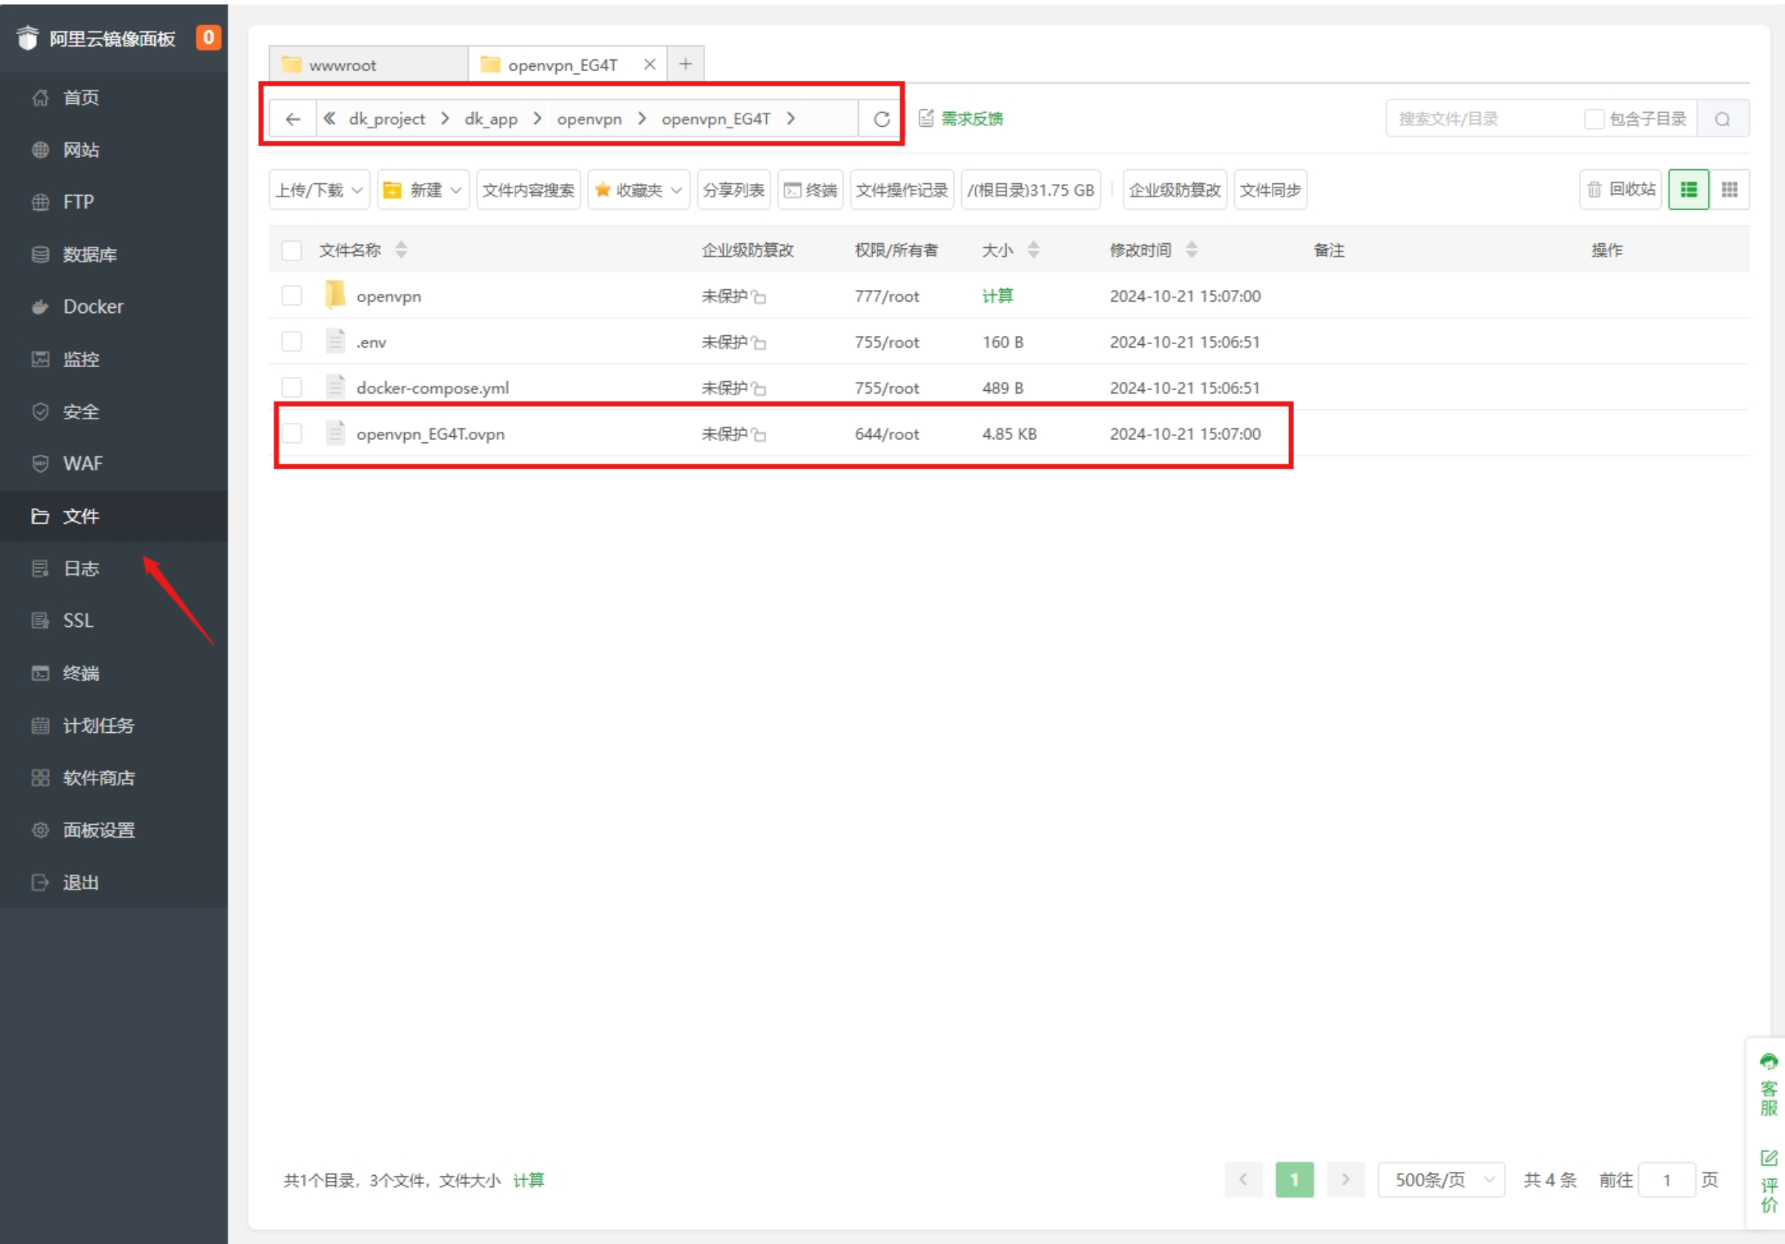Image resolution: width=1785 pixels, height=1244 pixels.
Task: Open the 500条/页 page size dropdown
Action: tap(1441, 1180)
